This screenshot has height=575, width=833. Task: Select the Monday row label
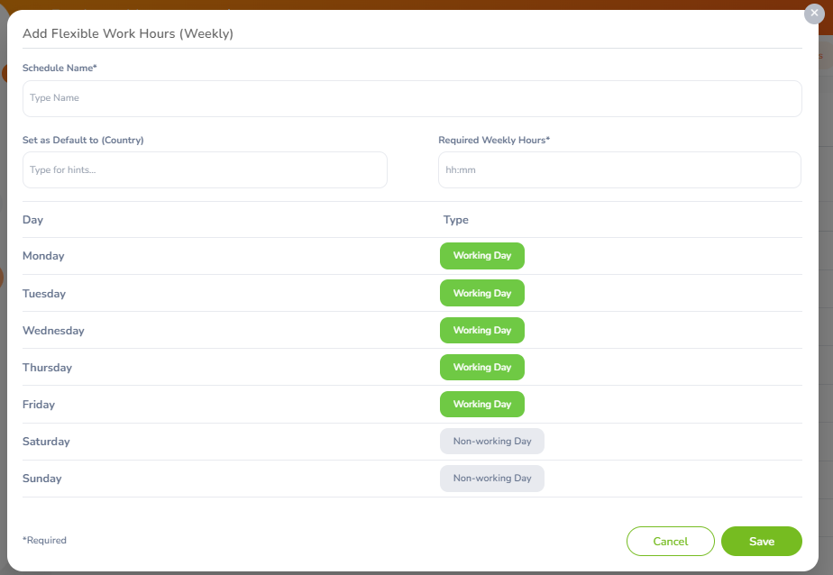click(43, 256)
